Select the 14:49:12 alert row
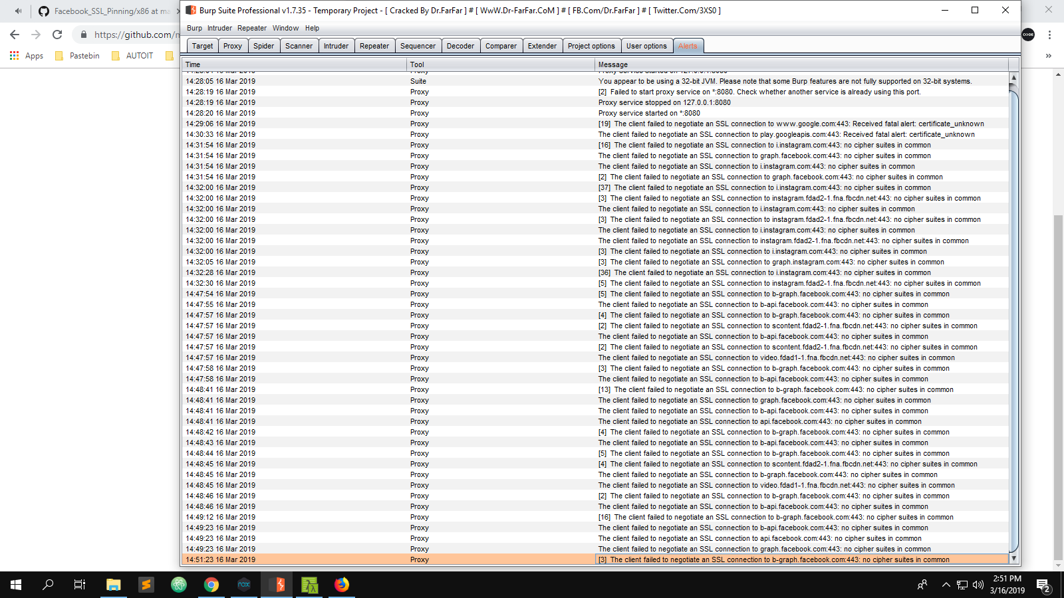The width and height of the screenshot is (1064, 598). pyautogui.click(x=595, y=517)
